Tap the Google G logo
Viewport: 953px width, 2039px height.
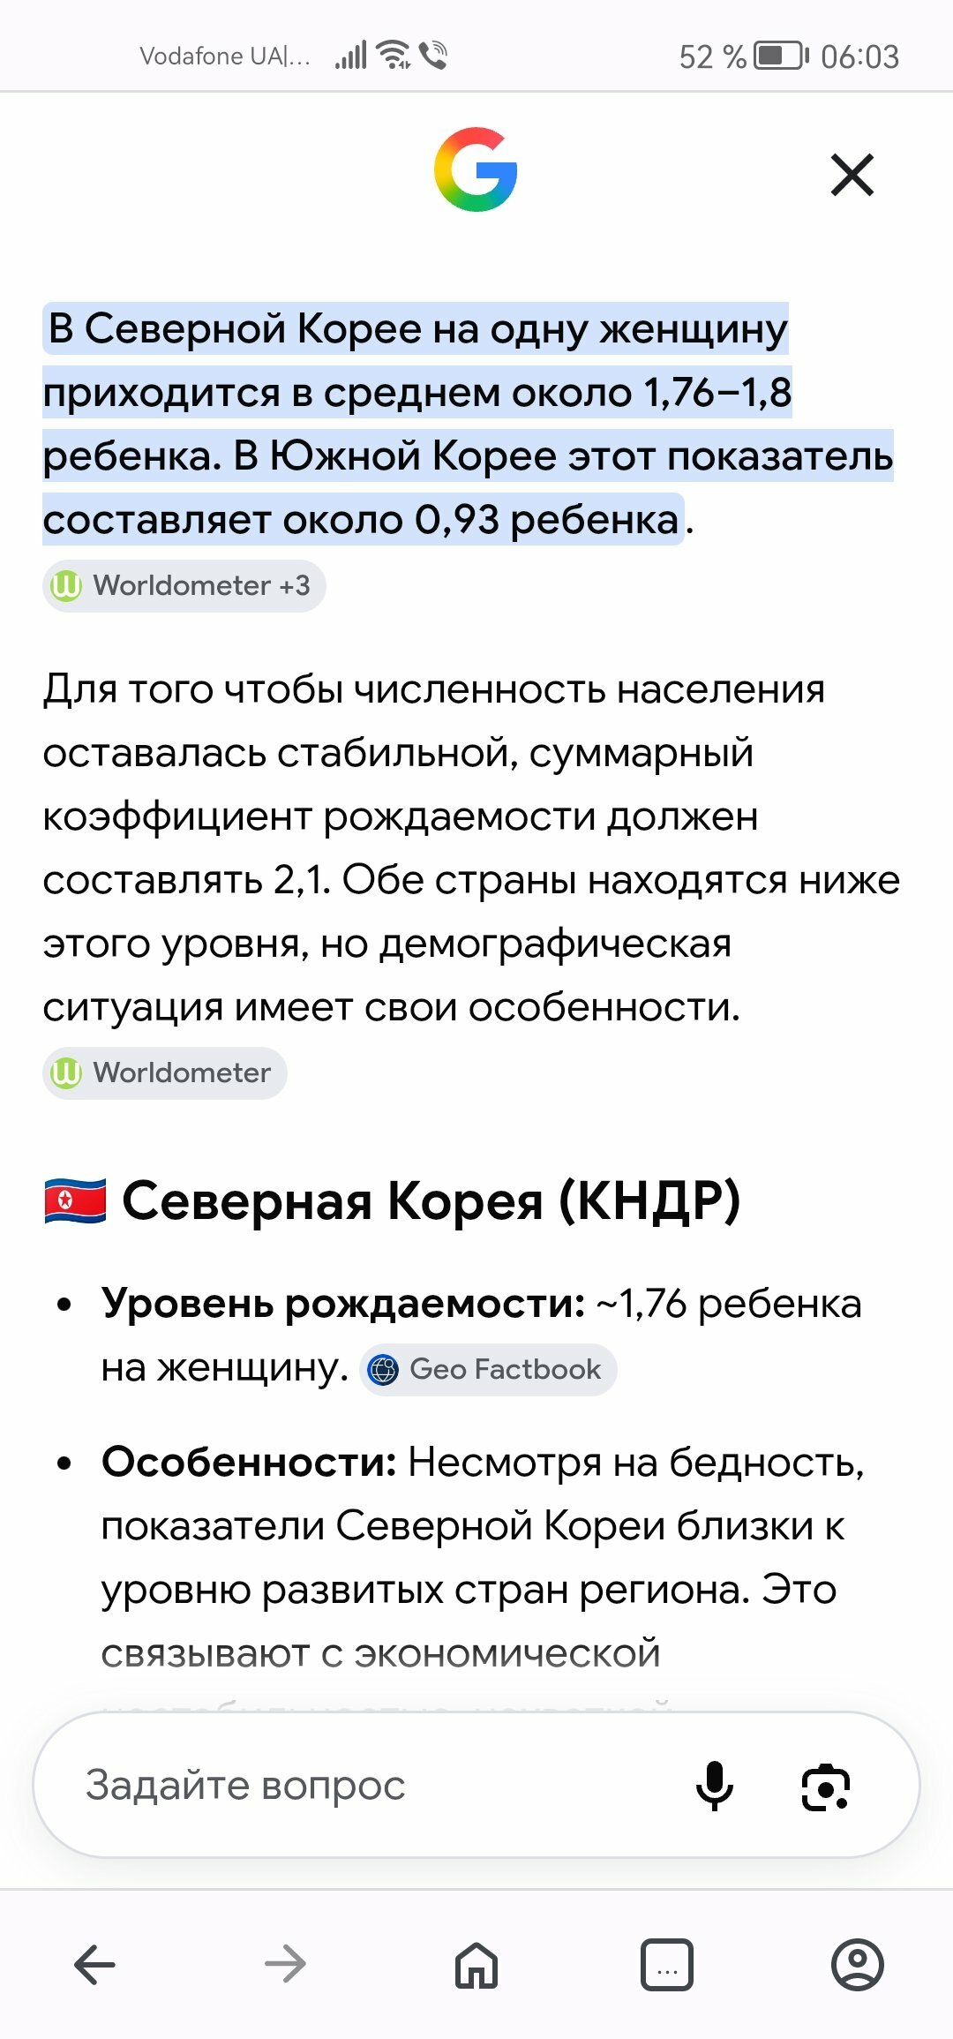point(476,169)
